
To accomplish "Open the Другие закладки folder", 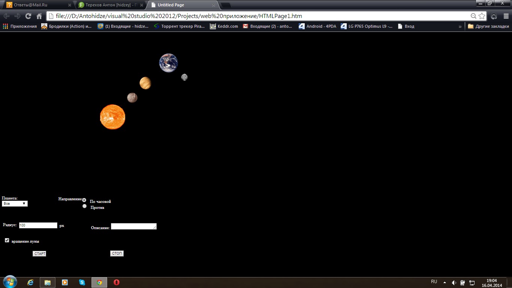I will click(x=488, y=26).
